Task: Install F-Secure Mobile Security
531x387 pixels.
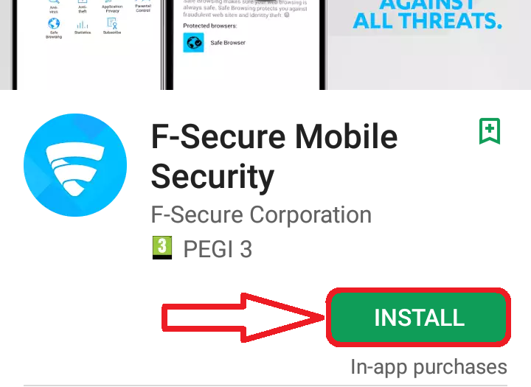Action: (x=419, y=318)
